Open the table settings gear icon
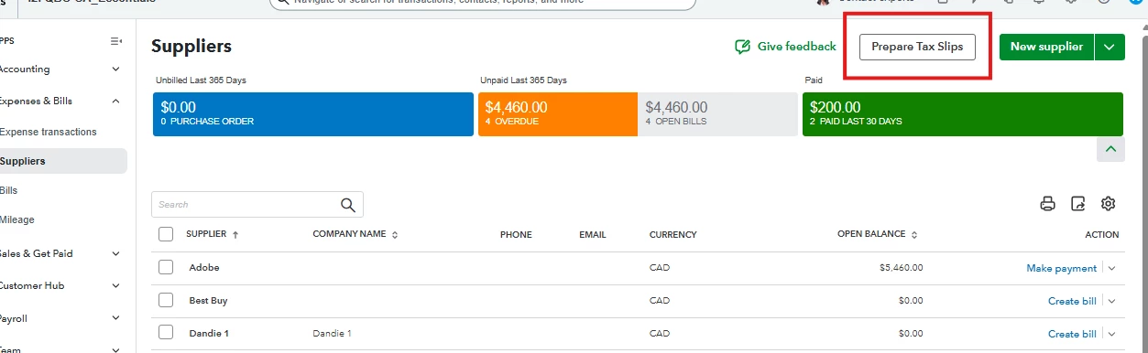1148x353 pixels. 1108,204
